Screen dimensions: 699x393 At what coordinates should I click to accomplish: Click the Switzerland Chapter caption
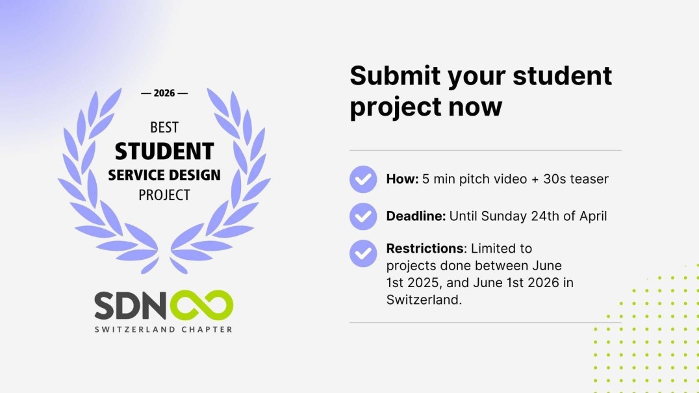[x=164, y=329]
